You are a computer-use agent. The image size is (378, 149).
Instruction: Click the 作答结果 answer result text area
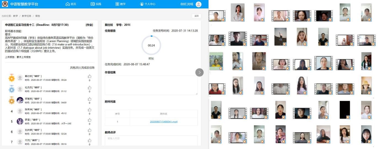[151, 85]
